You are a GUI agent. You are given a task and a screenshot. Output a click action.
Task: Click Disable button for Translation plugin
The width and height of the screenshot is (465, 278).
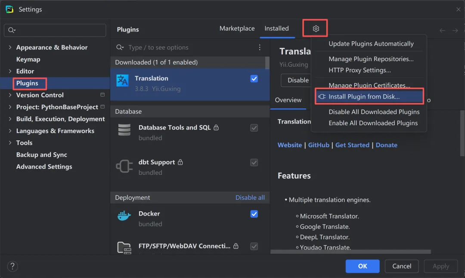[297, 80]
